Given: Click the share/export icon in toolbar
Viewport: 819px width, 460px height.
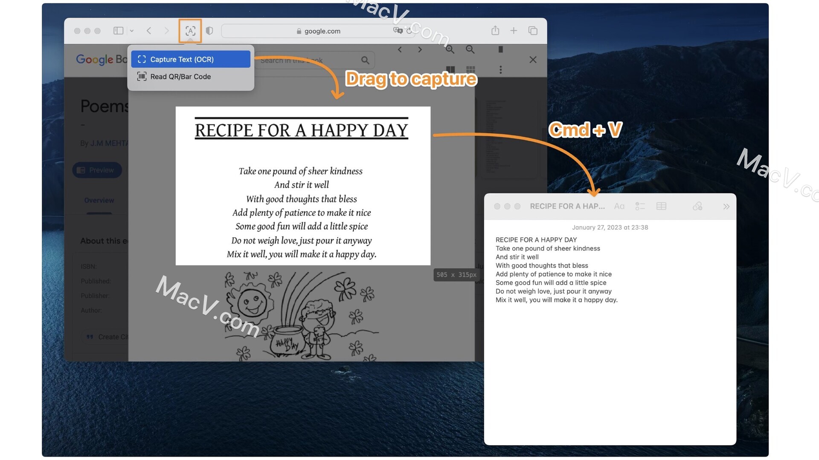Looking at the screenshot, I should (495, 31).
